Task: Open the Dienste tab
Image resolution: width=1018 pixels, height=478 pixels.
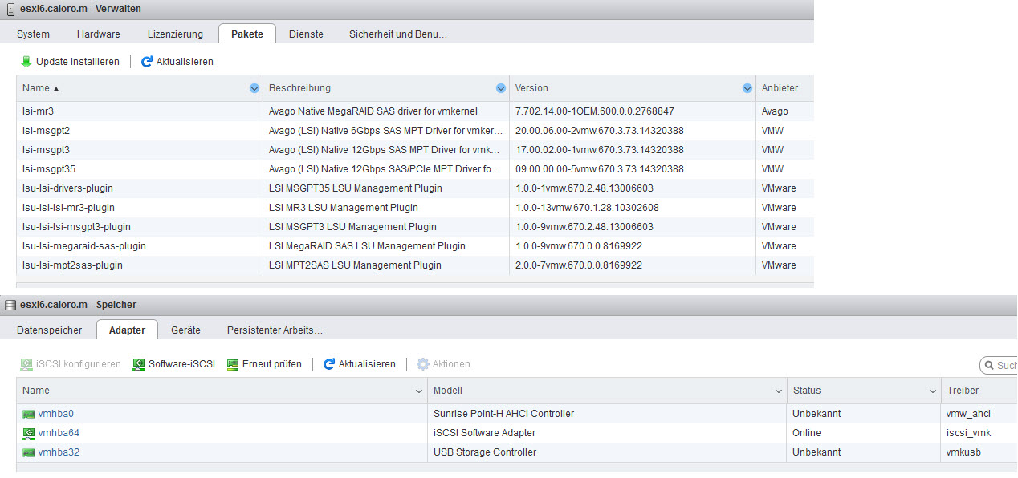Action: point(306,34)
